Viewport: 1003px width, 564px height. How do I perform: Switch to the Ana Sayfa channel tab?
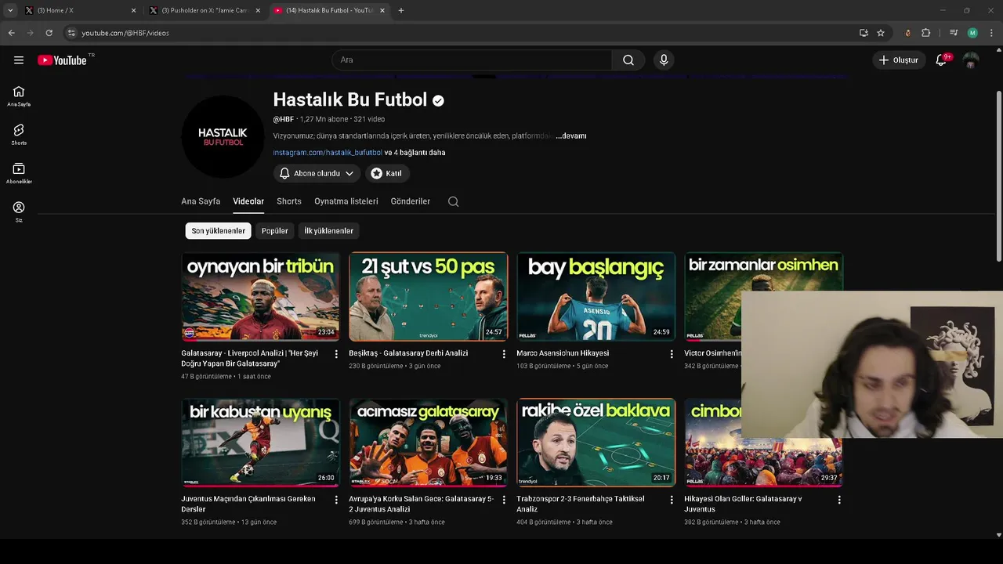(x=201, y=201)
